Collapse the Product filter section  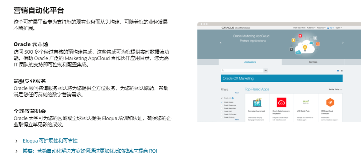[x=222, y=98]
